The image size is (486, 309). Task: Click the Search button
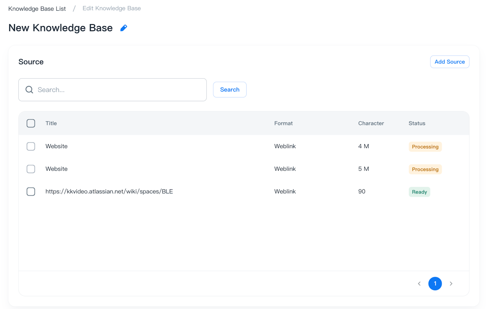(230, 90)
